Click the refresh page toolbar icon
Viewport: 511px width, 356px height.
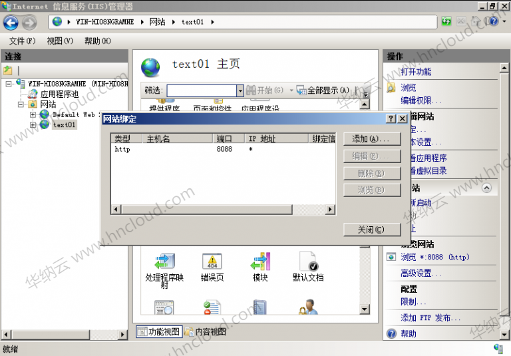pos(446,21)
